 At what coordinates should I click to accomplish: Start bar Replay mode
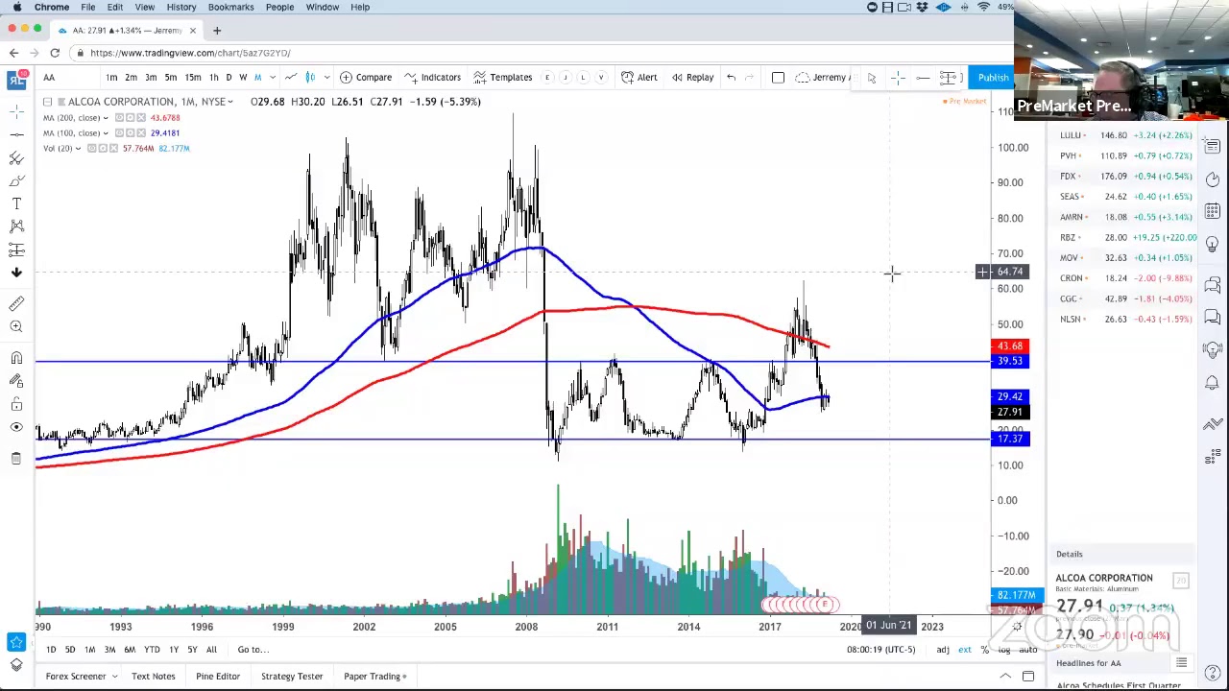(x=692, y=77)
